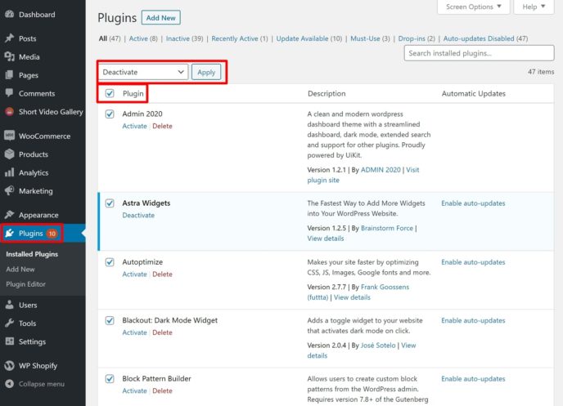Screen dimensions: 563x406
Task: Uncheck the Admin 2020 checkbox
Action: click(x=110, y=114)
